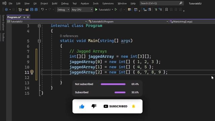Open the Build menu
Image resolution: width=215 pixels, height=121 pixels.
[x=54, y=3]
